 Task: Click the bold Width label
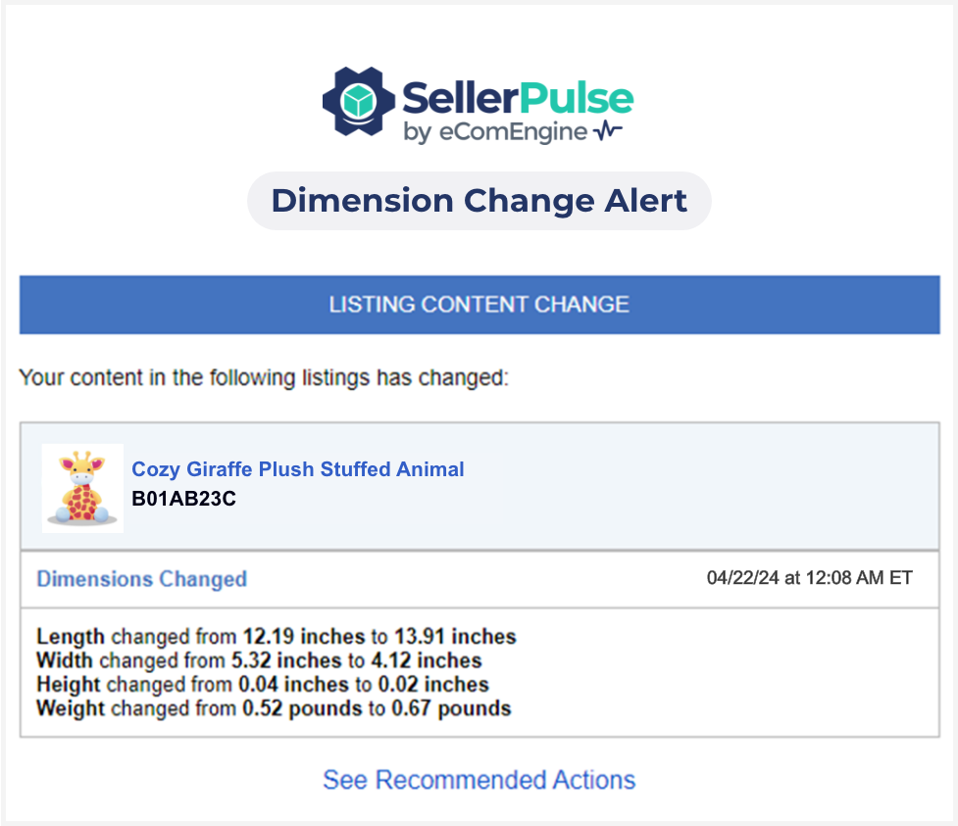66,660
